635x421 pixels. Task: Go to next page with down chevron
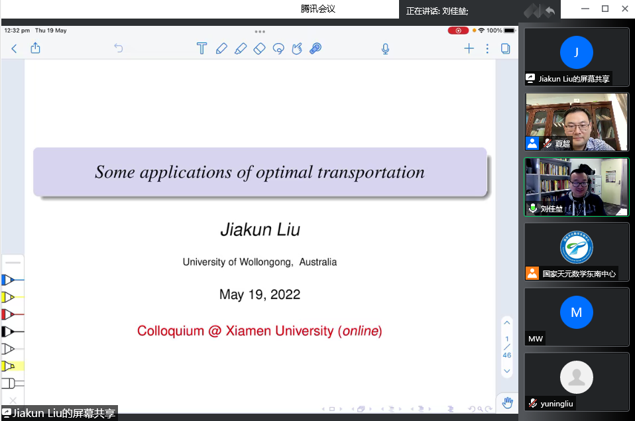(507, 371)
